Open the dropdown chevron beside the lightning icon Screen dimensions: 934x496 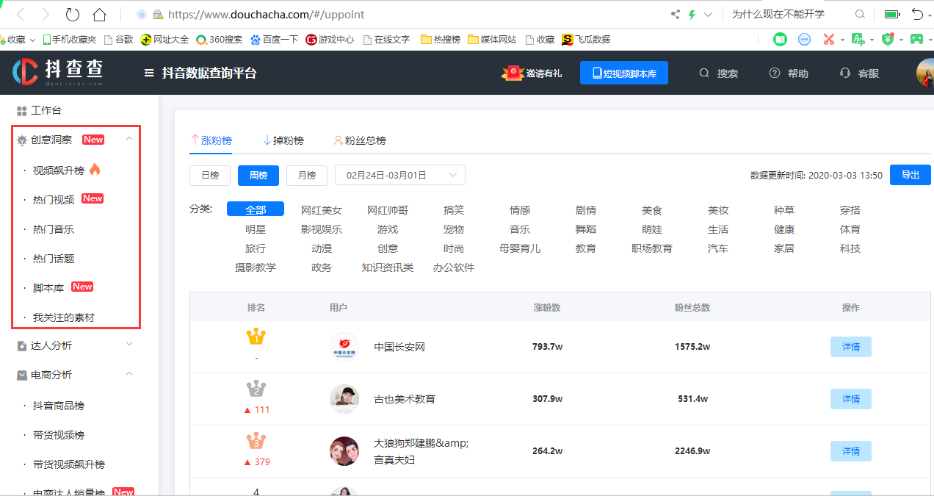708,15
